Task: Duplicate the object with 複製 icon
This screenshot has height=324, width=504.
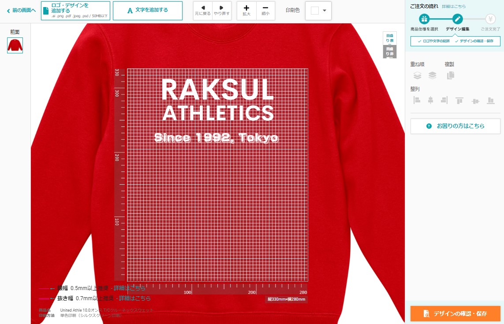Action: [451, 75]
